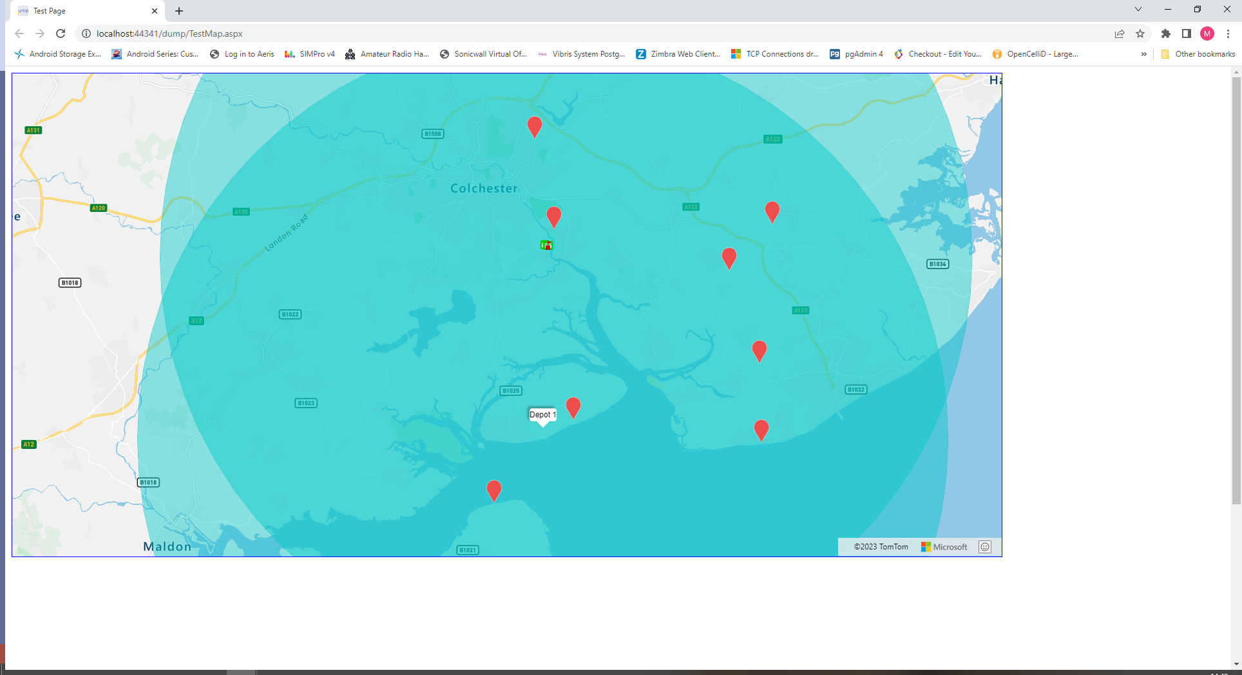Open Android Storage Ex... bookmark
1242x675 pixels.
coord(58,54)
